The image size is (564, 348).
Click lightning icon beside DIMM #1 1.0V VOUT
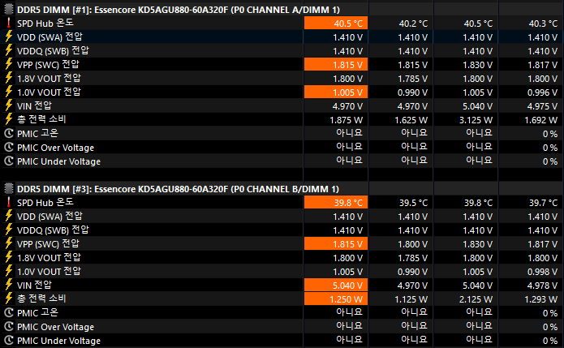9,92
